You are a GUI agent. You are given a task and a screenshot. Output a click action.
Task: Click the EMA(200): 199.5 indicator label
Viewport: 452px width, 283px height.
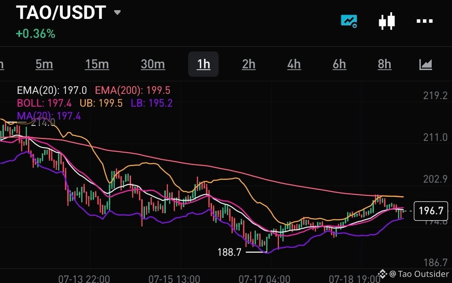(x=132, y=91)
